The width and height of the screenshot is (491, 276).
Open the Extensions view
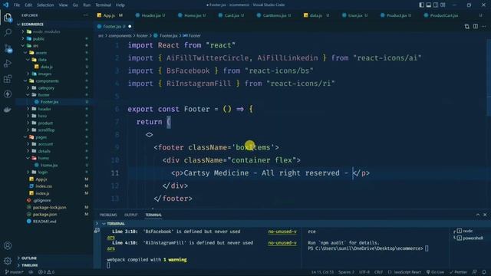click(8, 79)
